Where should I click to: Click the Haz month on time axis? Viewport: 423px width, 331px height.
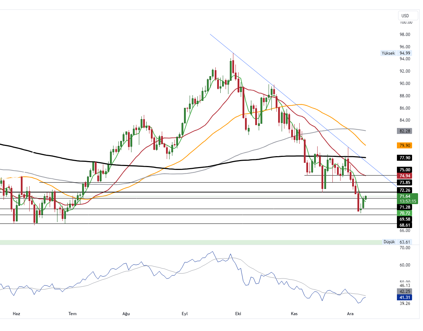[x=16, y=314]
